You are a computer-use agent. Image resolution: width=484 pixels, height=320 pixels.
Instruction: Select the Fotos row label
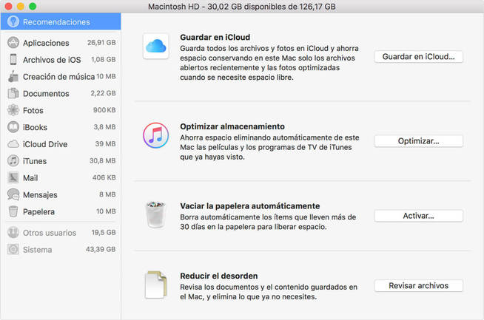pyautogui.click(x=33, y=110)
